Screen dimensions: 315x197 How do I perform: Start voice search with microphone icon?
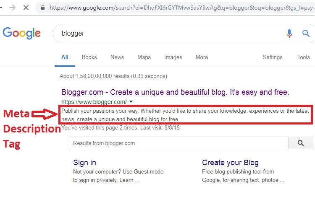click(289, 33)
